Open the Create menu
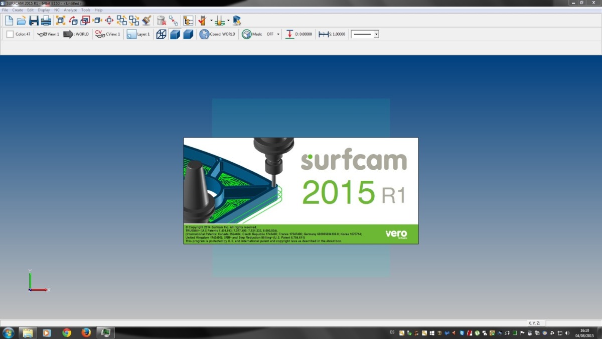The image size is (602, 339). (18, 10)
